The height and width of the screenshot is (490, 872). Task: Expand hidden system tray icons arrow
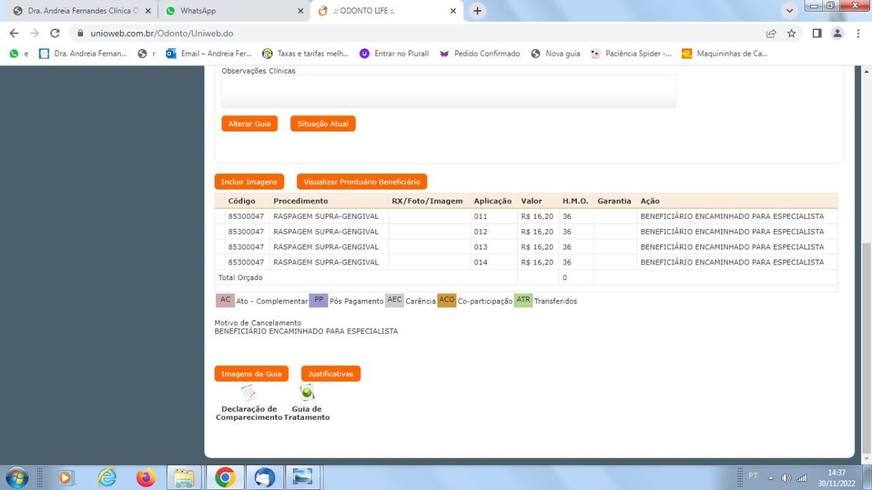point(770,477)
